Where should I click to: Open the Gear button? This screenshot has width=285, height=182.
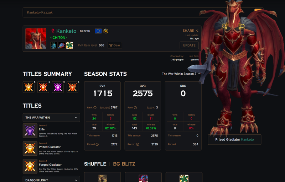point(115,45)
